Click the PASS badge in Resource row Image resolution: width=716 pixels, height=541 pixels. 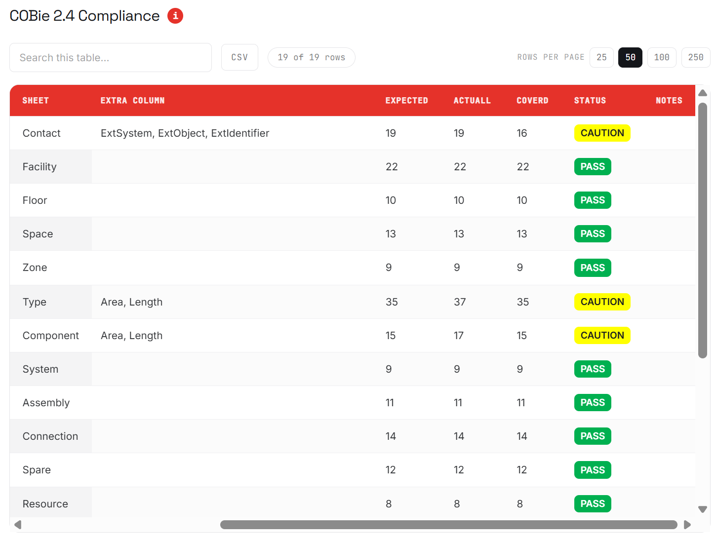[x=593, y=503]
